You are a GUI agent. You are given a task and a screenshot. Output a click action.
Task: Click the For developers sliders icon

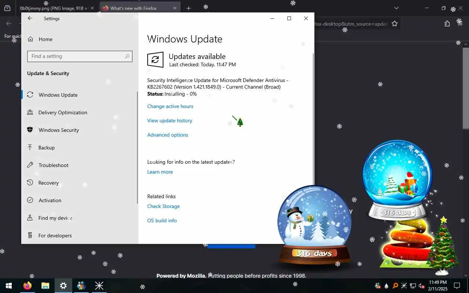(30, 235)
